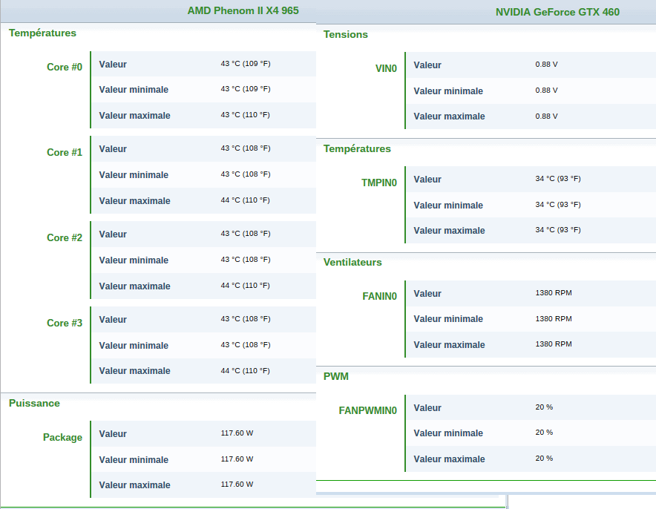Select the Package sensor label

pos(63,438)
